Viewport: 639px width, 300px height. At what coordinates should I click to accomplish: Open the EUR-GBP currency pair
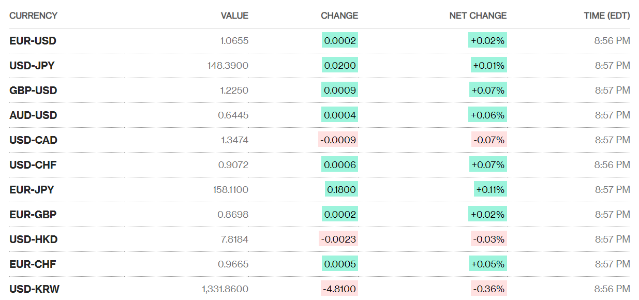pyautogui.click(x=33, y=215)
